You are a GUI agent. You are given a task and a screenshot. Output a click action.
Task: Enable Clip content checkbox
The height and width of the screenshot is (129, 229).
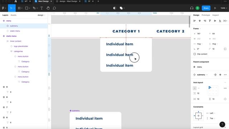(195, 54)
